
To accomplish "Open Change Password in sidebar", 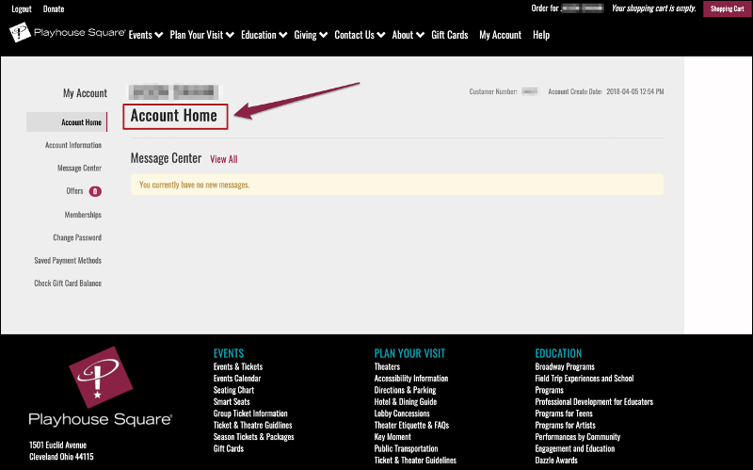I will coord(77,237).
